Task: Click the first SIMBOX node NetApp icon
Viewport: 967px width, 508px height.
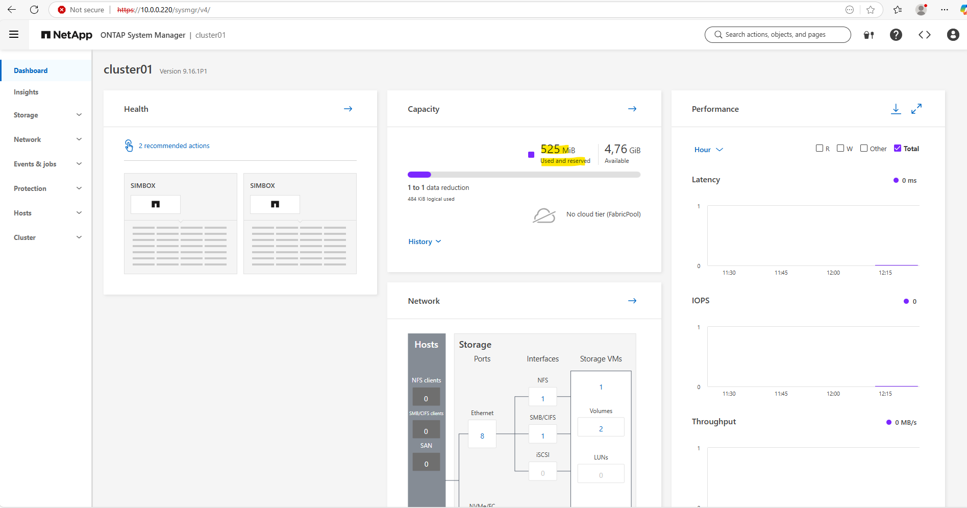Action: click(x=156, y=204)
